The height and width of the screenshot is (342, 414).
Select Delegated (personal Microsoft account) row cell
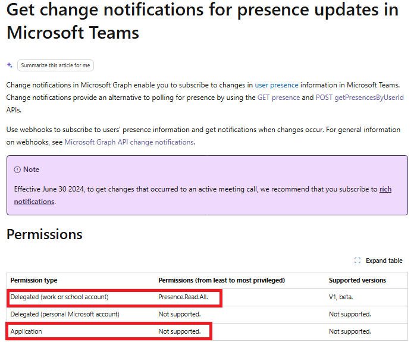coord(65,314)
